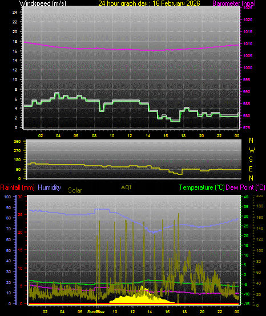
Task: Click the "Temperature (°C)" legend label
Action: (x=201, y=187)
